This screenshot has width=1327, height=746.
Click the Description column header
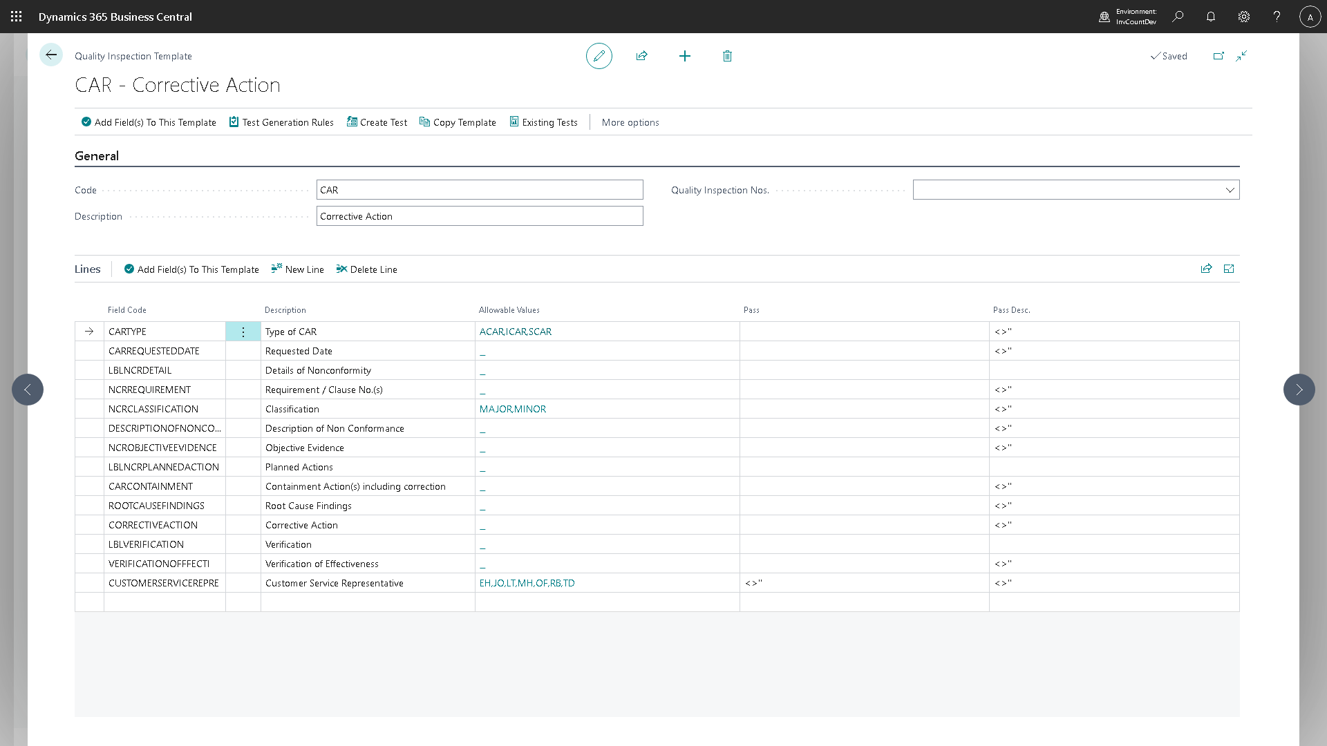[x=285, y=310]
